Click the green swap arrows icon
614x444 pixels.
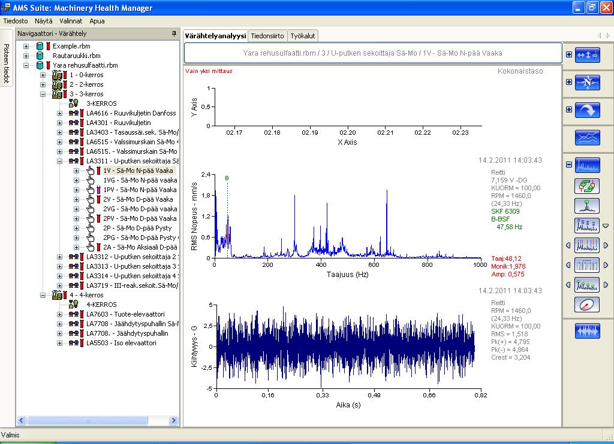tap(587, 185)
